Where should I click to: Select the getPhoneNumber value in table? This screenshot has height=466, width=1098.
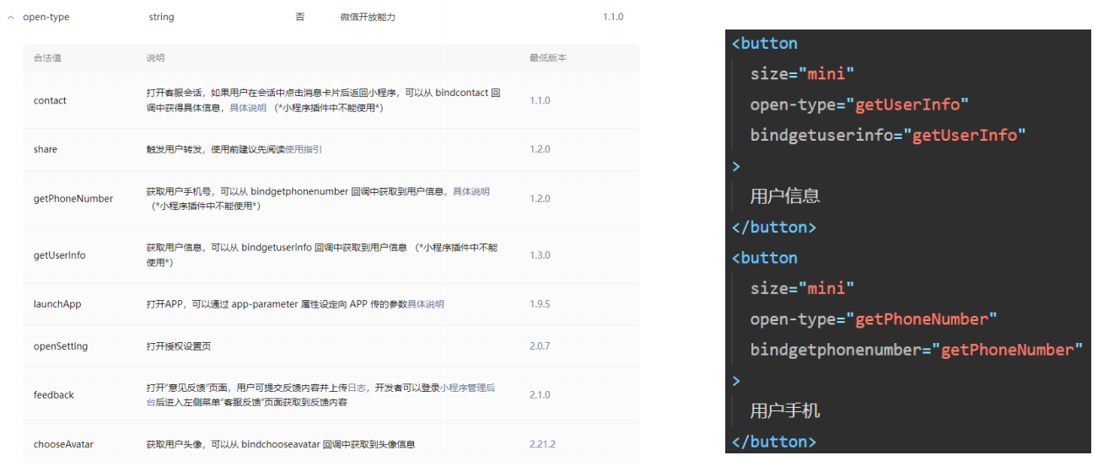pos(73,199)
